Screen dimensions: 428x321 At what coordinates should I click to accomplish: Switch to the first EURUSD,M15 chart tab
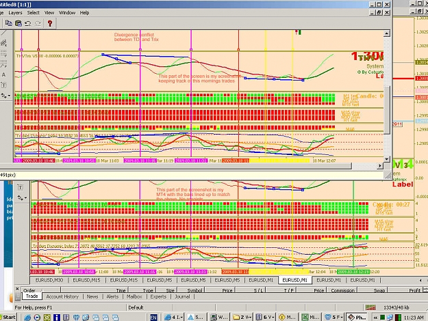86,280
